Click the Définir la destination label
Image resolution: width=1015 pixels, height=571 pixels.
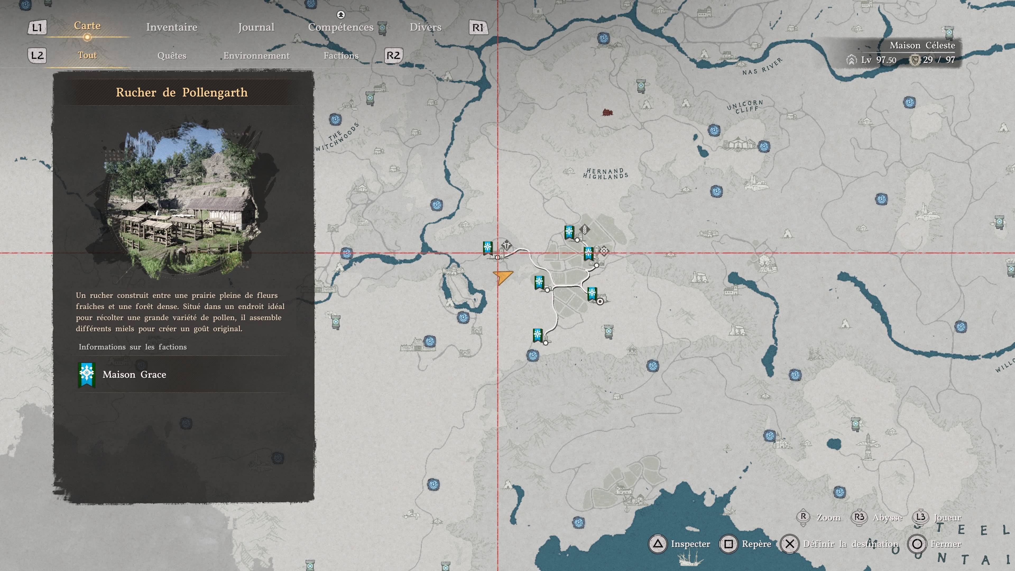tap(851, 544)
